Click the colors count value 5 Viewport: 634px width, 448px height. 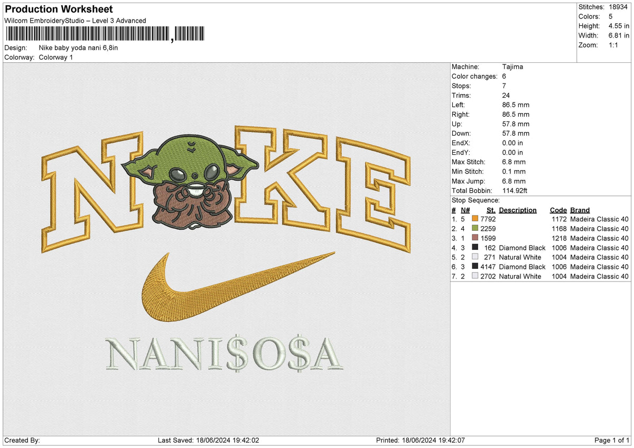pos(611,16)
